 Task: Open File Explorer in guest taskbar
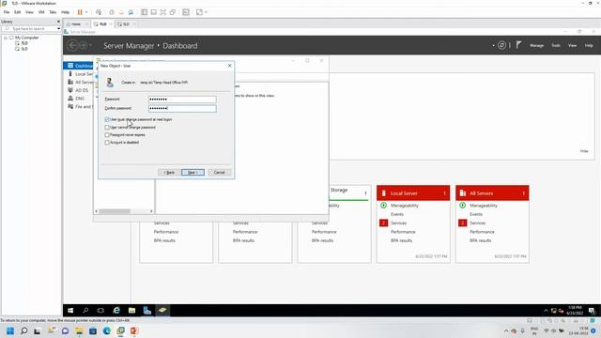(131, 311)
